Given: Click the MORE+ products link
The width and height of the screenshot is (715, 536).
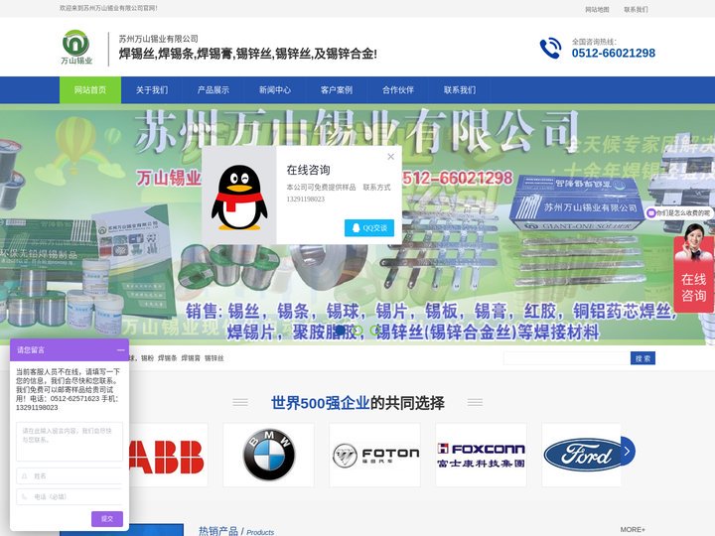Looking at the screenshot, I should 633,530.
